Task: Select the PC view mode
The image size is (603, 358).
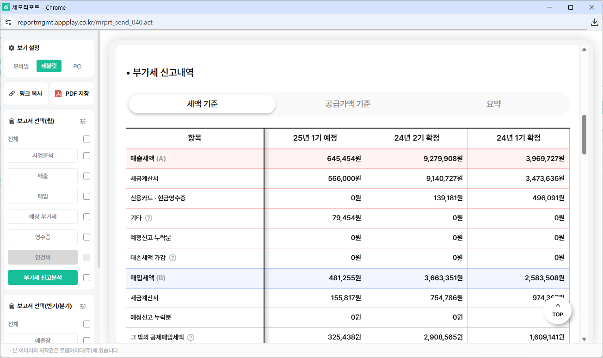Action: tap(77, 66)
